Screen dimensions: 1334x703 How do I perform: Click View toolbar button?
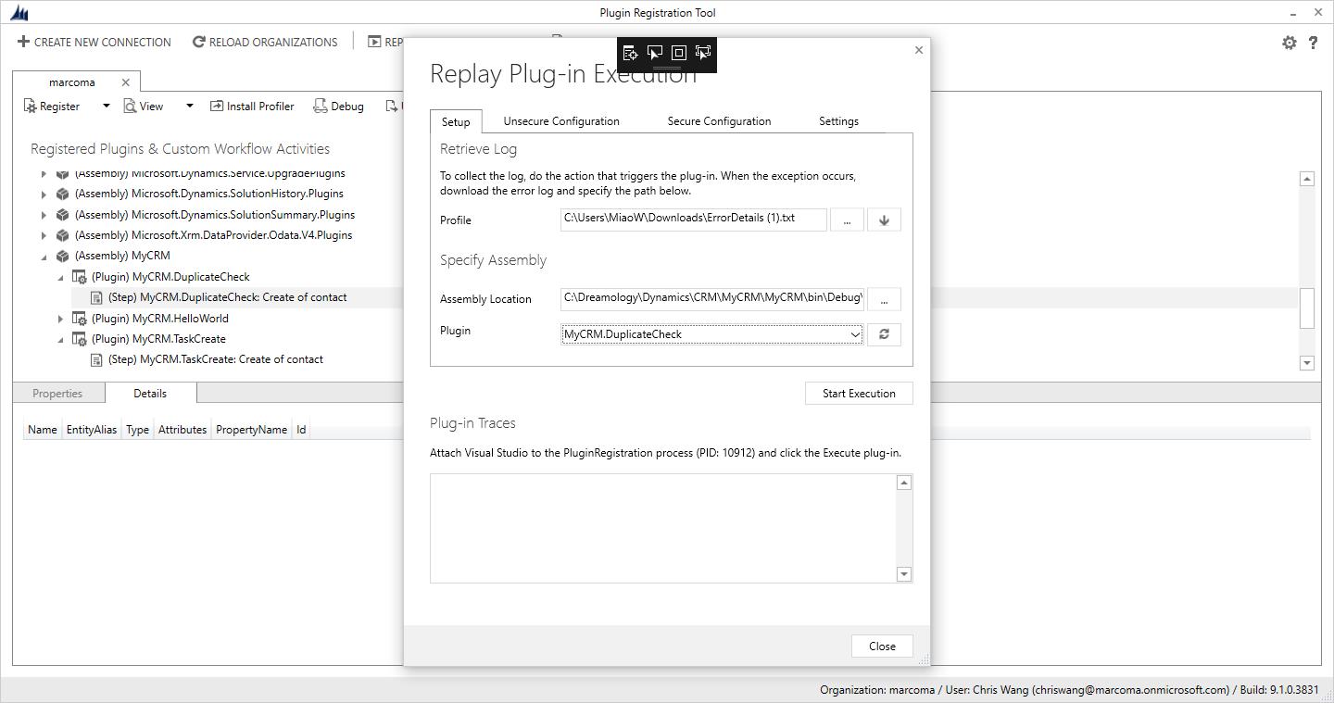(x=144, y=107)
